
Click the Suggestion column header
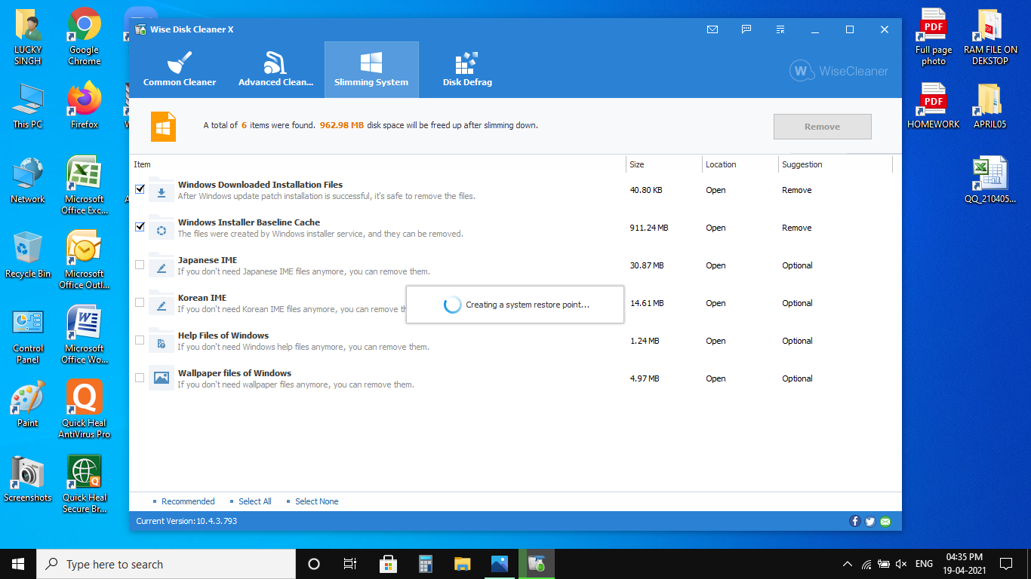(802, 164)
